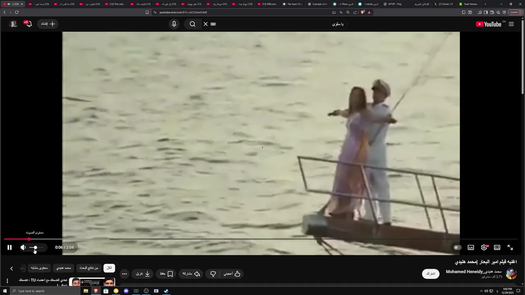Like the video (أعجبني)

pos(232,274)
